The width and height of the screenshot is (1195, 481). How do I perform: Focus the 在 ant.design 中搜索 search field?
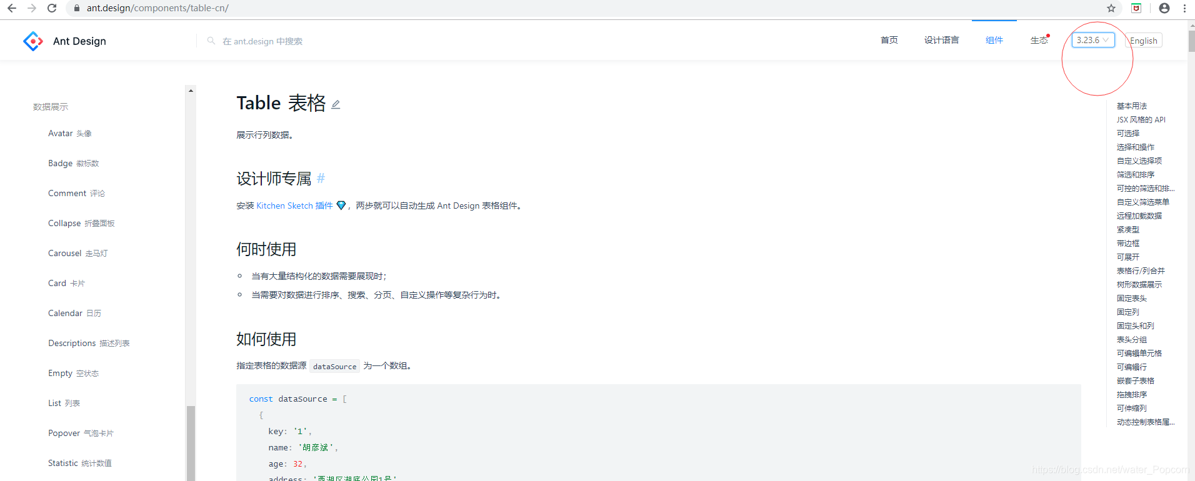click(262, 41)
